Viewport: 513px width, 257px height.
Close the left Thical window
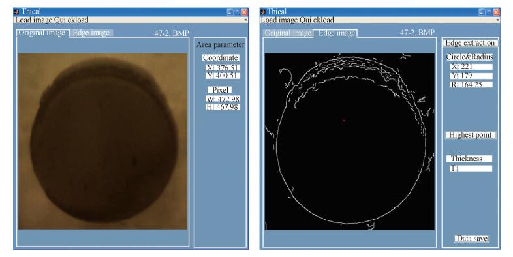244,12
